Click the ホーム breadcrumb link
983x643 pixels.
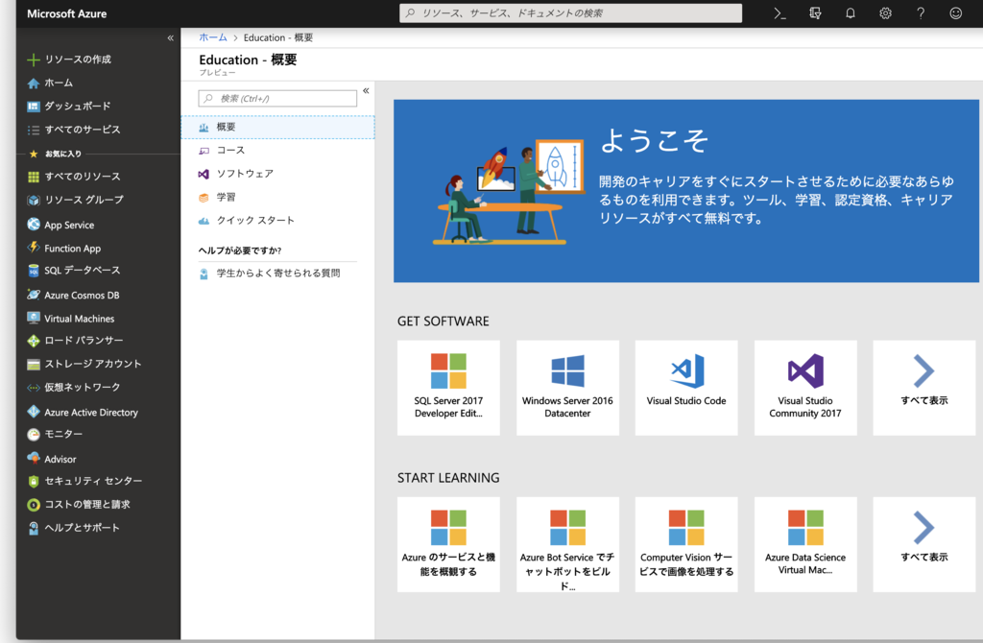213,37
